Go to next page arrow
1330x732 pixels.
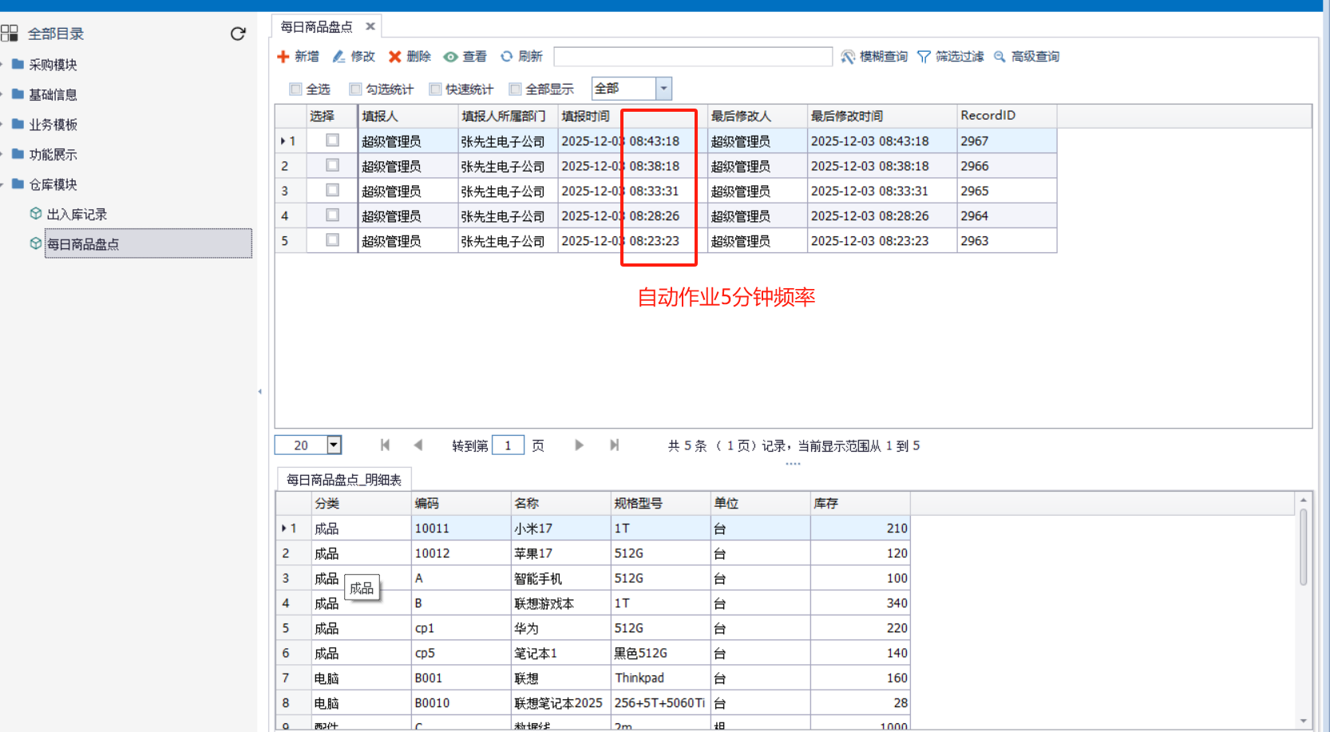[579, 445]
